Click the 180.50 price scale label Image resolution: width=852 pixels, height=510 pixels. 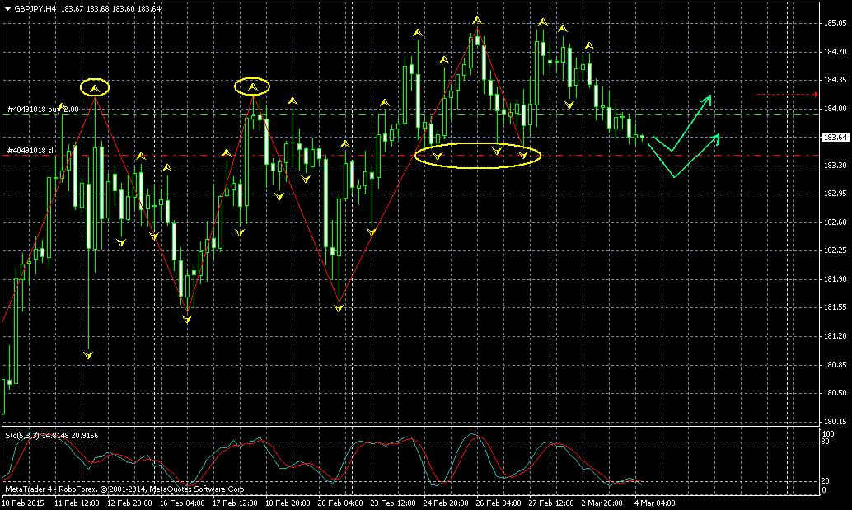pyautogui.click(x=836, y=393)
